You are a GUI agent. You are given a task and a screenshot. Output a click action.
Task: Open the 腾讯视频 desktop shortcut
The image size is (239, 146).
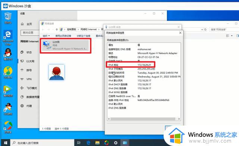pos(8,91)
